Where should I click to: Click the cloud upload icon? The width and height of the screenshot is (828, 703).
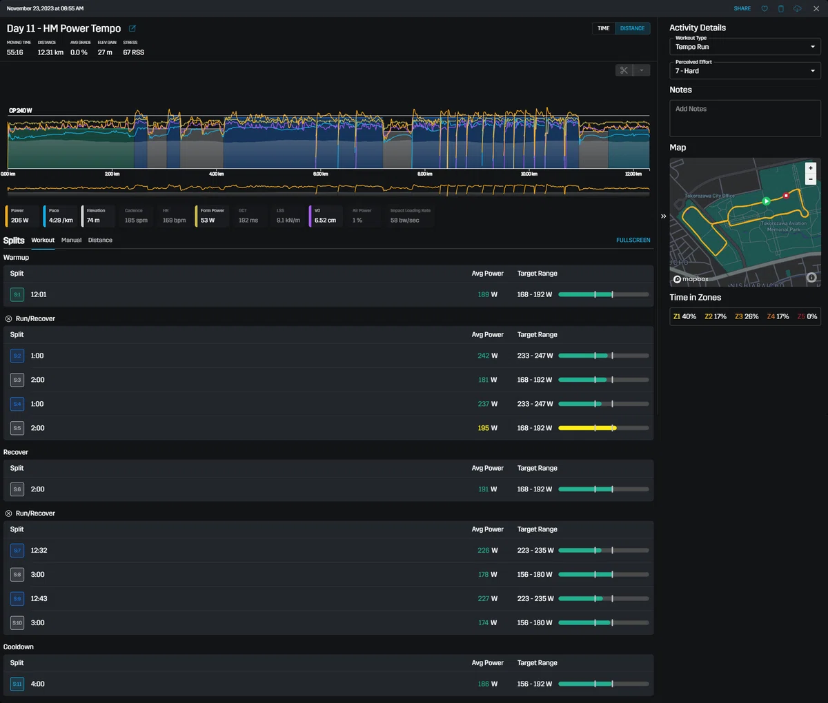798,9
